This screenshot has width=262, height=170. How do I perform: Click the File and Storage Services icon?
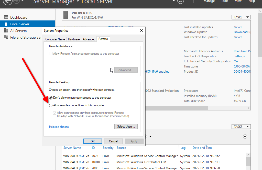[6, 37]
